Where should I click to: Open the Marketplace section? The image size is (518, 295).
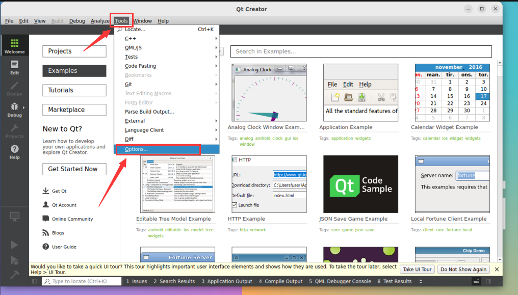click(x=74, y=110)
